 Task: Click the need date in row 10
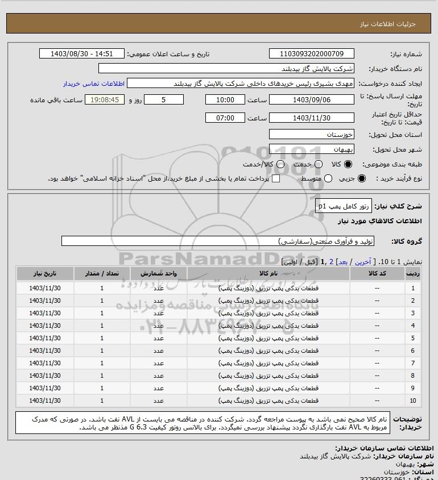(x=45, y=400)
